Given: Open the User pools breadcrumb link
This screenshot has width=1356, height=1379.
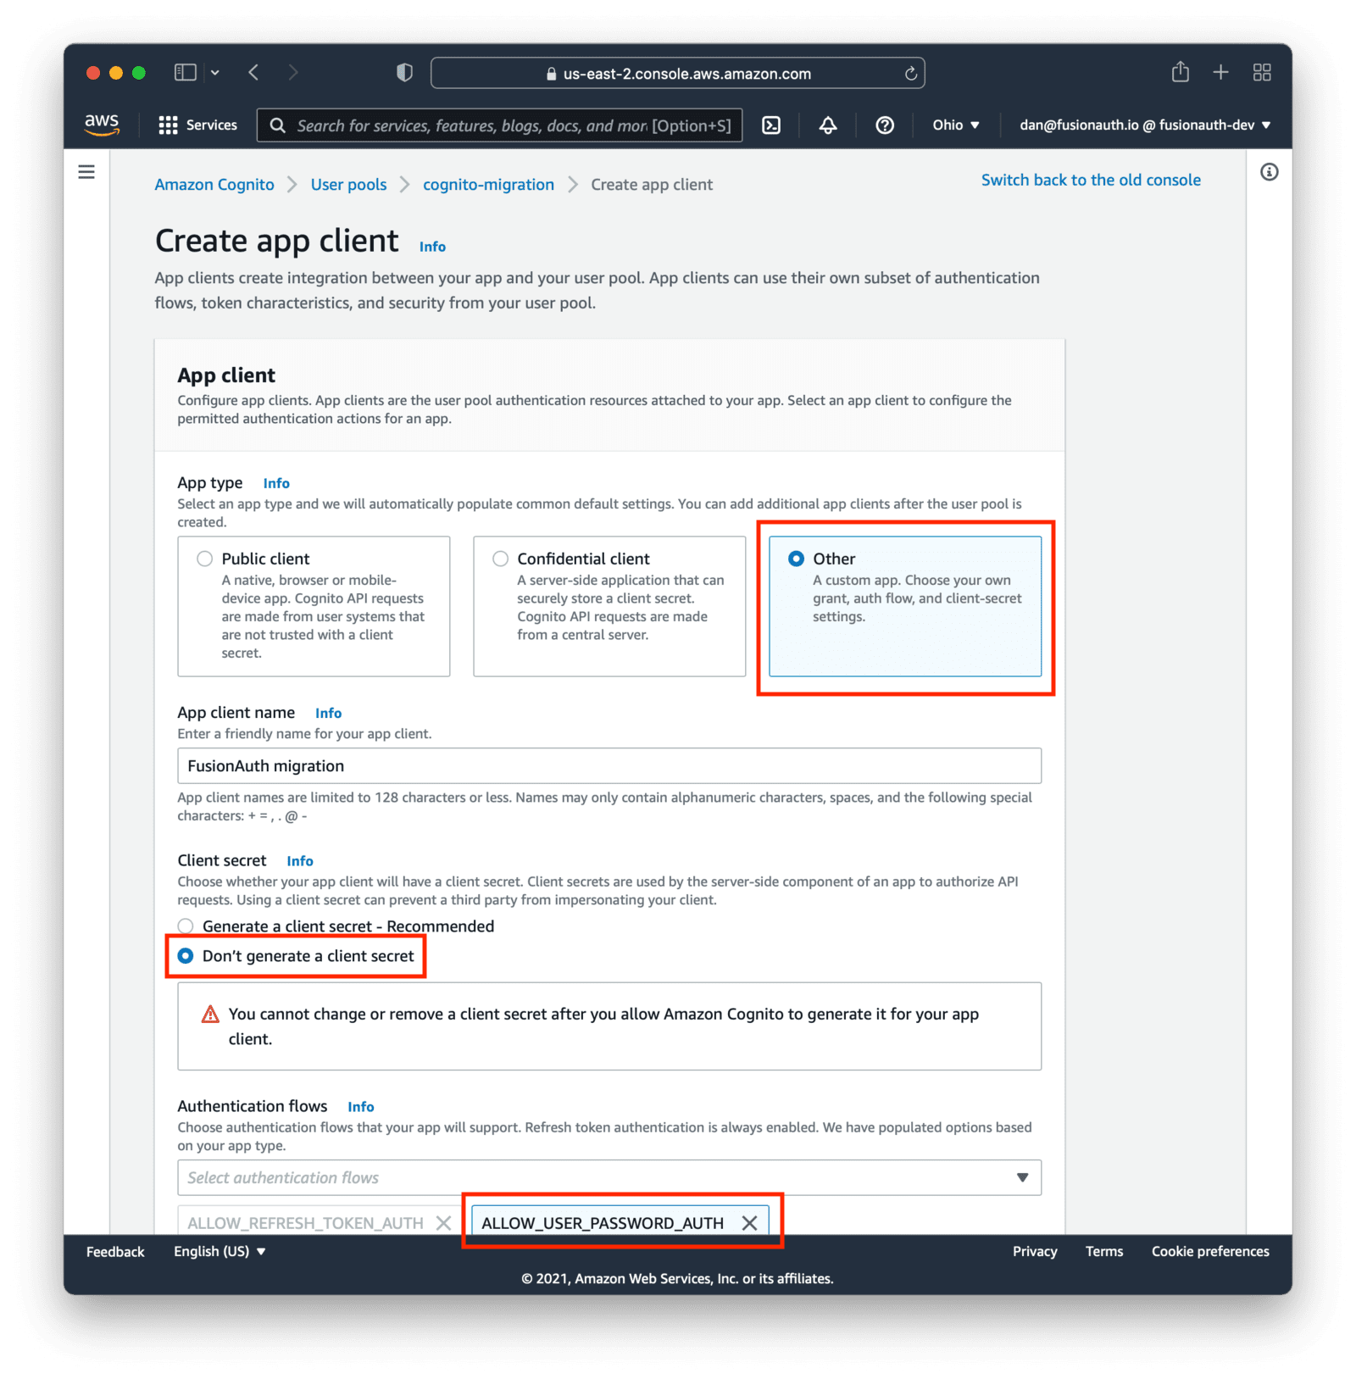Looking at the screenshot, I should tap(347, 184).
